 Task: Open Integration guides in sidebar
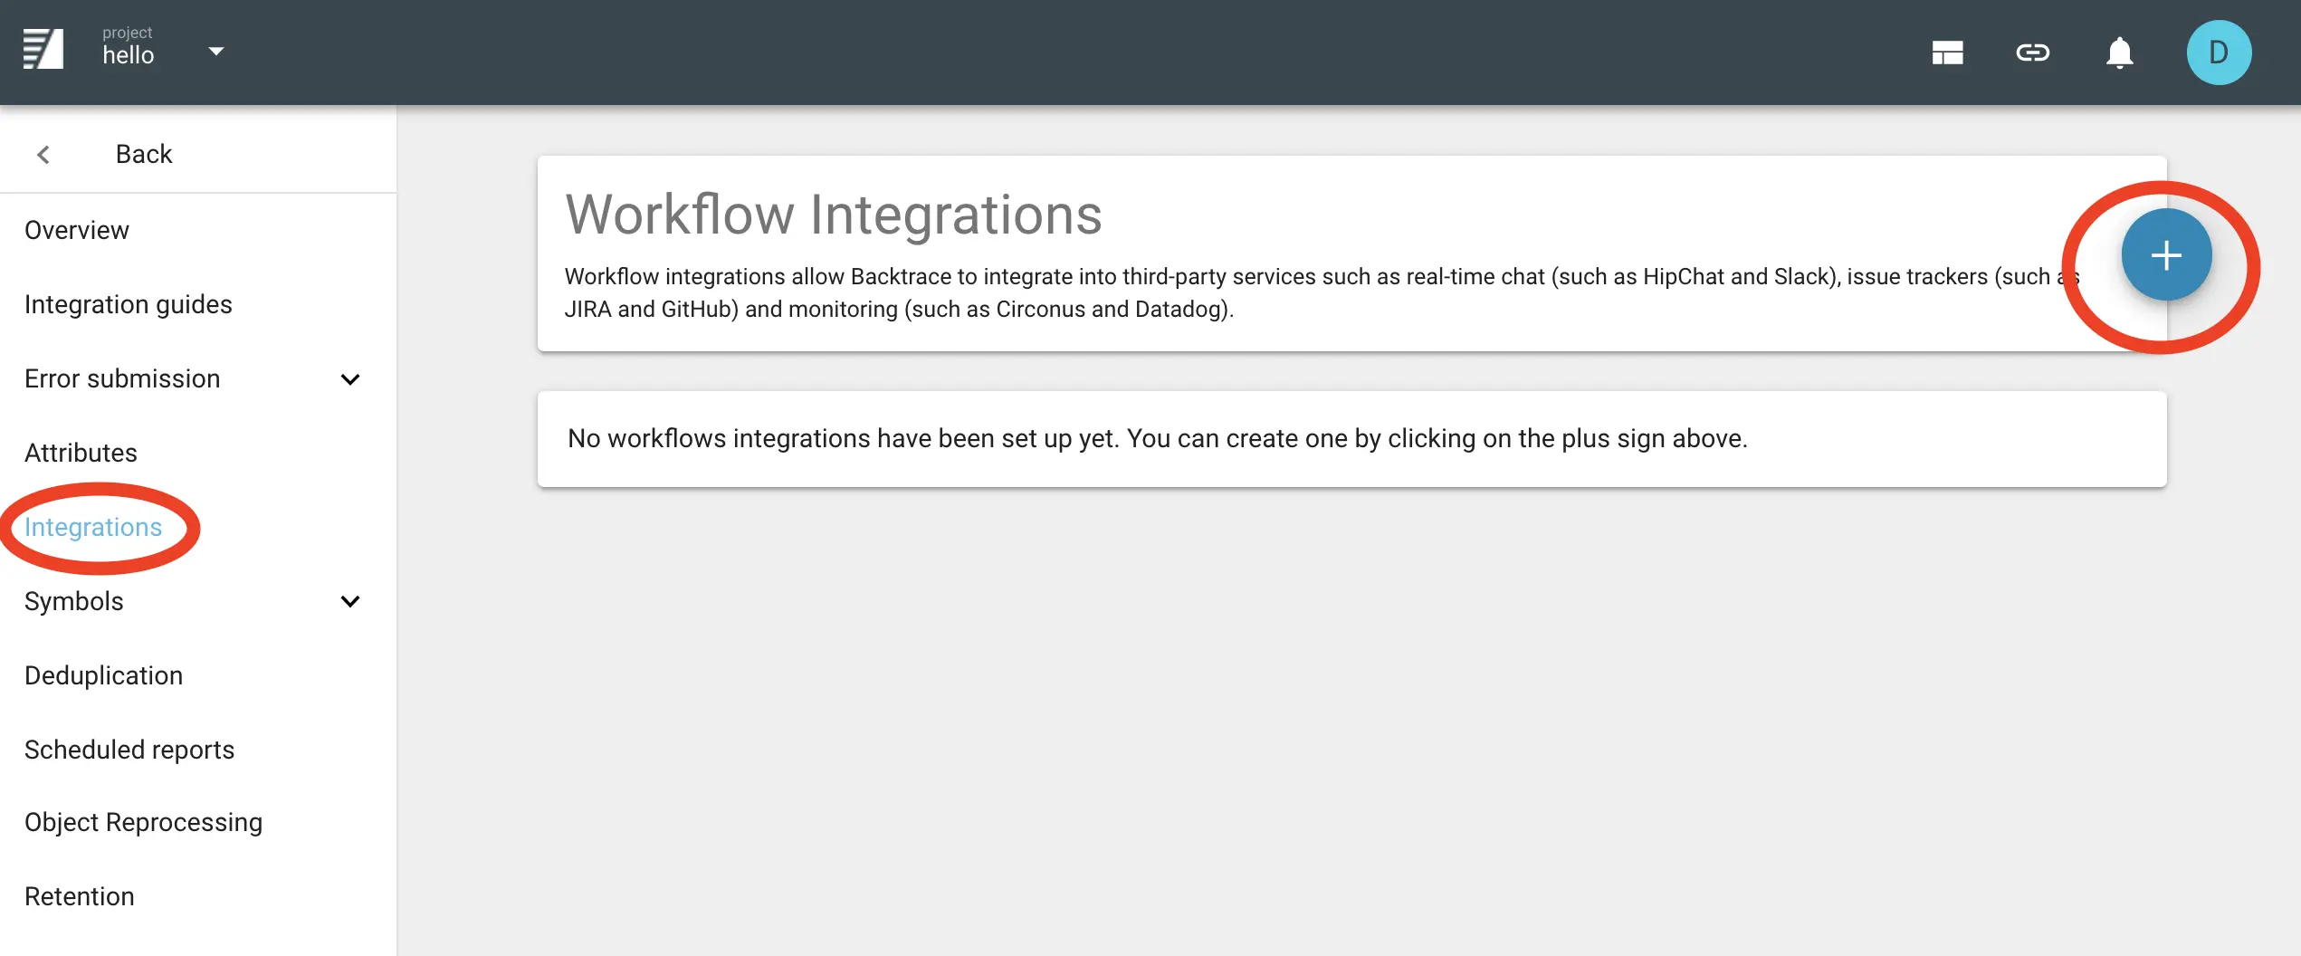[129, 305]
